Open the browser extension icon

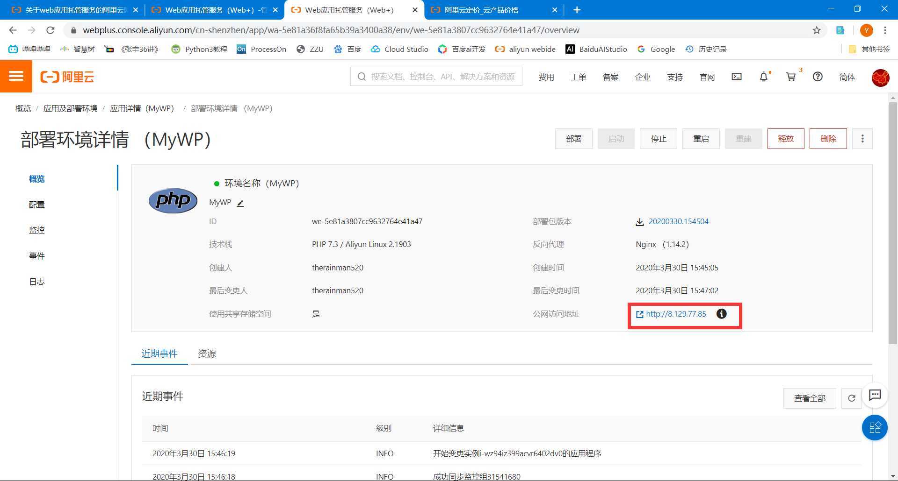840,30
